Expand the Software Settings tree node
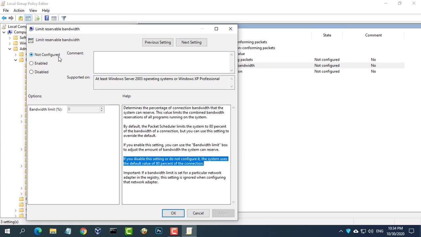Screen dimensions: 421x237 [10, 38]
